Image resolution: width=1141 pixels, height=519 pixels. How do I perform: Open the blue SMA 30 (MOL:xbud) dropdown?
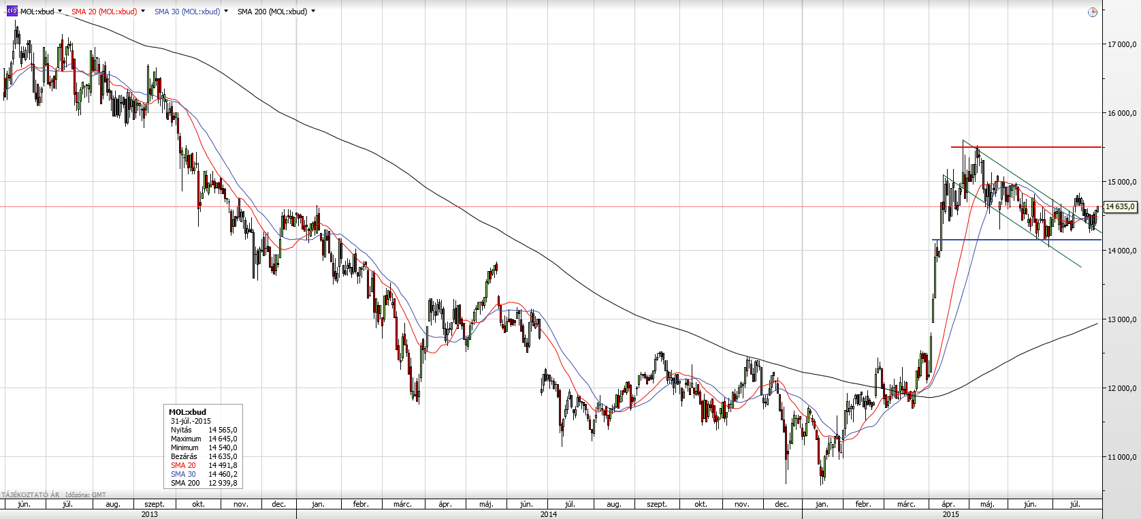pos(226,11)
